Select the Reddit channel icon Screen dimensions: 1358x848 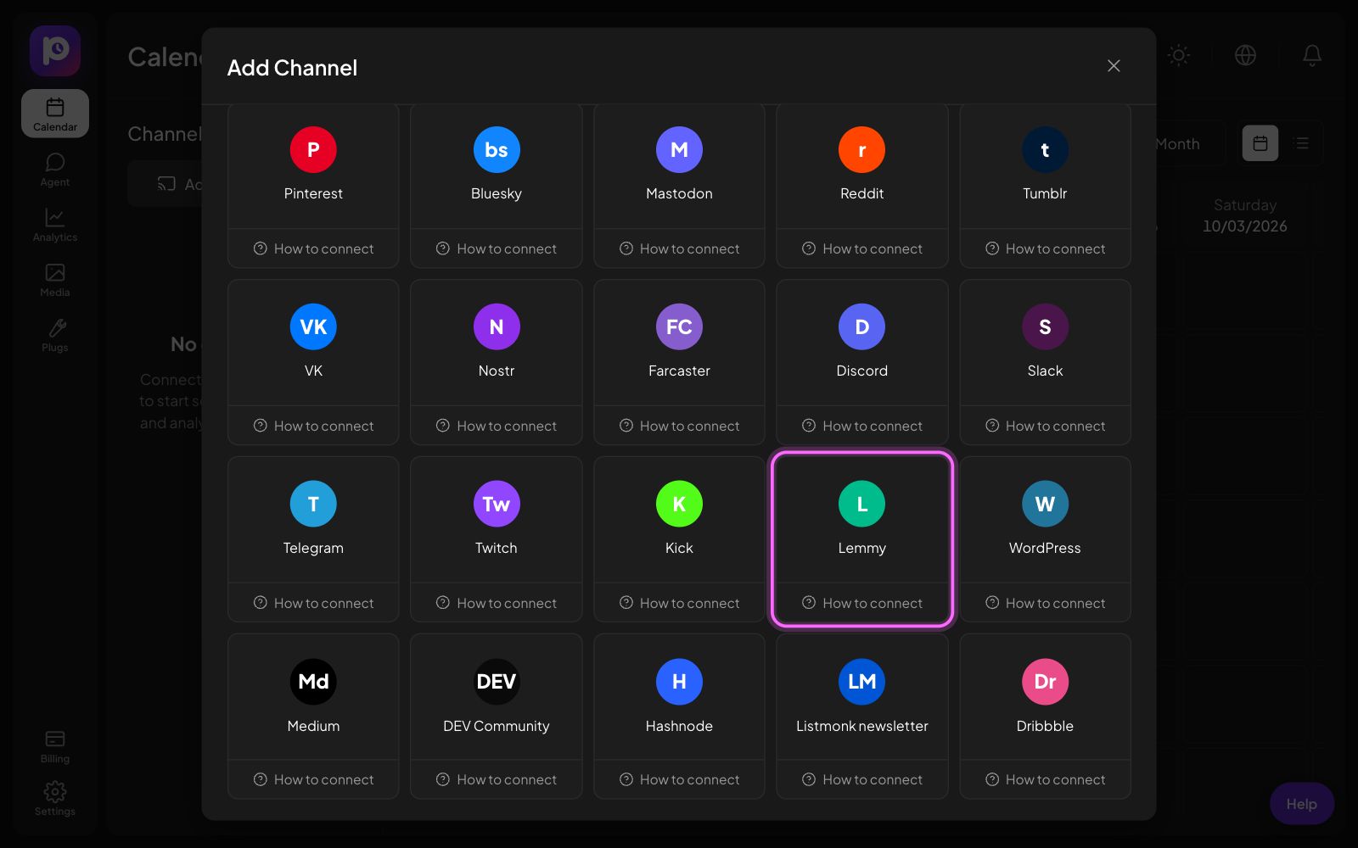pos(861,150)
